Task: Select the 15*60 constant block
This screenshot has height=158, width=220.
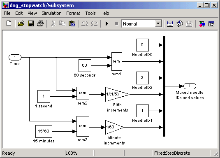Action: coord(44,131)
